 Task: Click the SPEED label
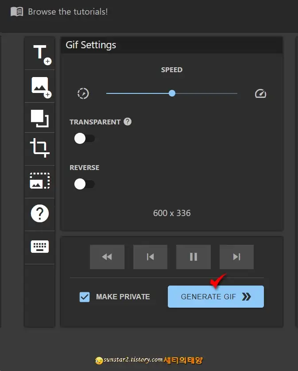pos(172,70)
